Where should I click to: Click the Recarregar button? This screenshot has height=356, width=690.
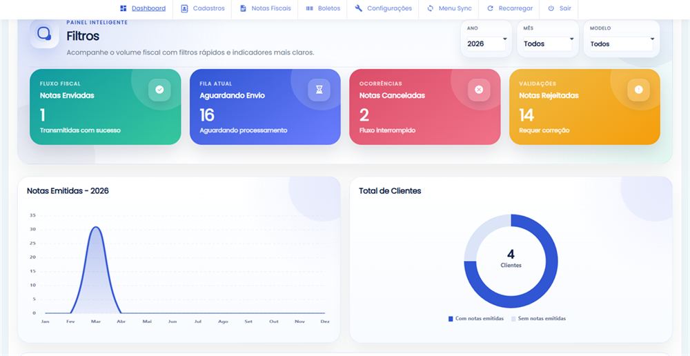click(x=509, y=8)
